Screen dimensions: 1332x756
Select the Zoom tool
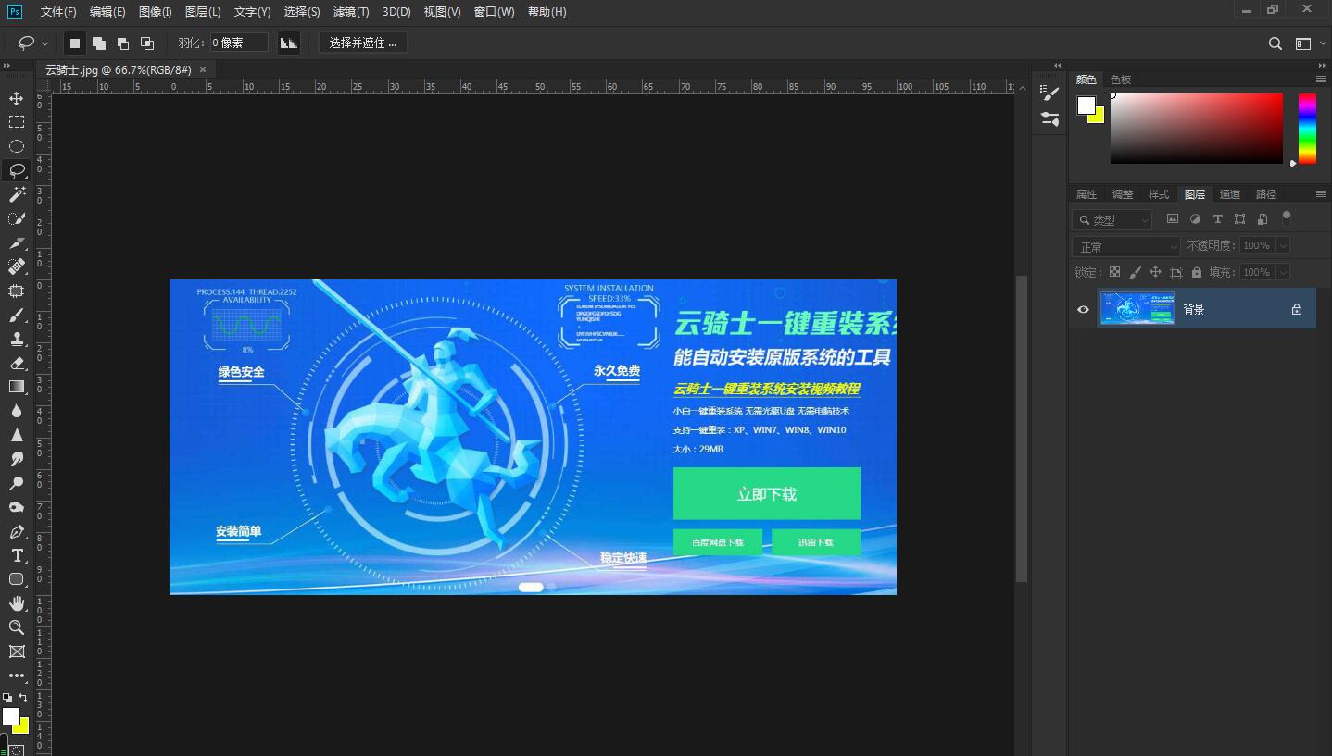pos(16,628)
